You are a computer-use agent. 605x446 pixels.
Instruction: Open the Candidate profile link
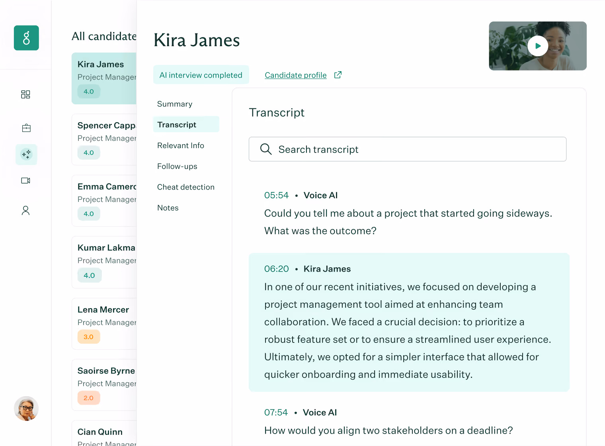click(296, 75)
